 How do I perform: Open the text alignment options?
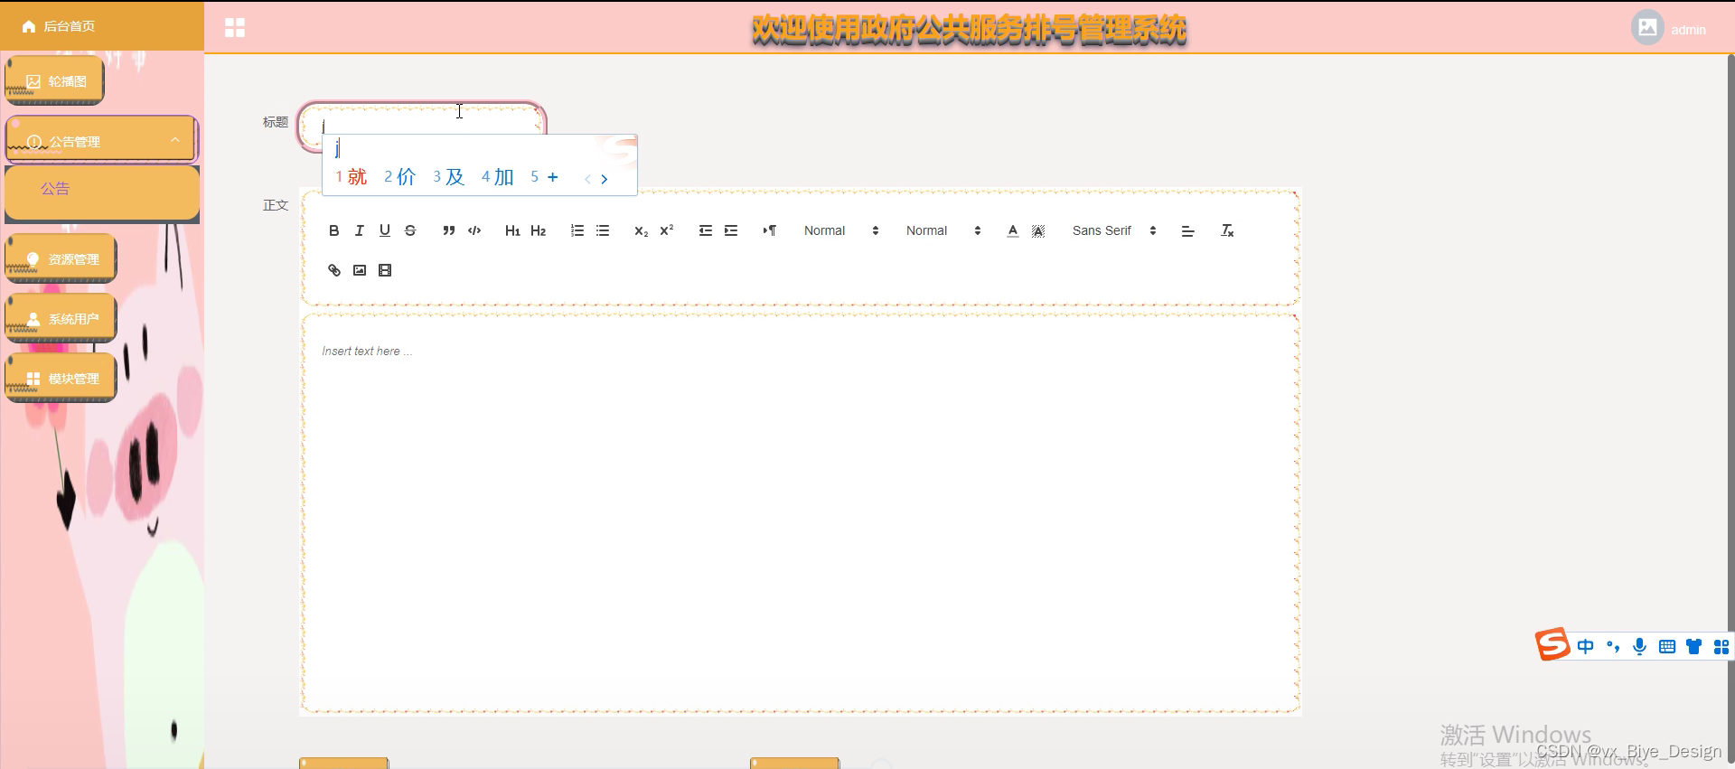pyautogui.click(x=1188, y=230)
